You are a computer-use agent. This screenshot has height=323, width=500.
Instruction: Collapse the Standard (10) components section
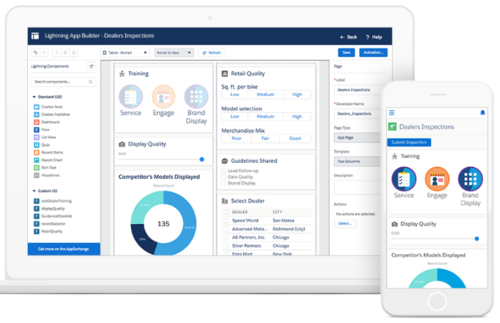click(34, 97)
